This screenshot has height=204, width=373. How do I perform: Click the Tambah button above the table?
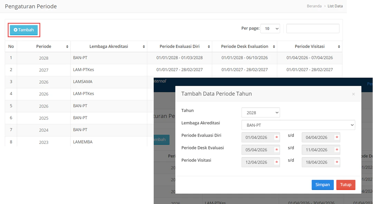tap(23, 30)
